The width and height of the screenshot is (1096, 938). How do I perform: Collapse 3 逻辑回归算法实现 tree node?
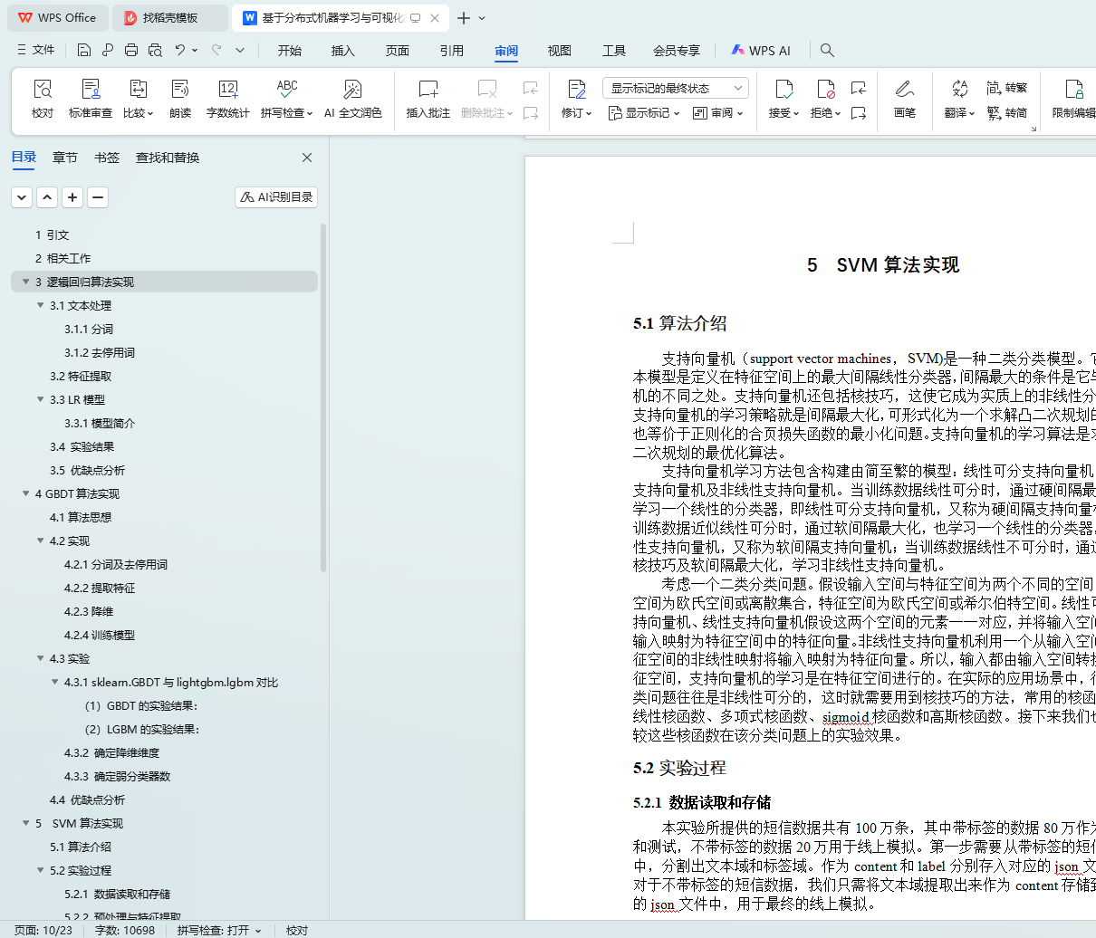[x=25, y=282]
